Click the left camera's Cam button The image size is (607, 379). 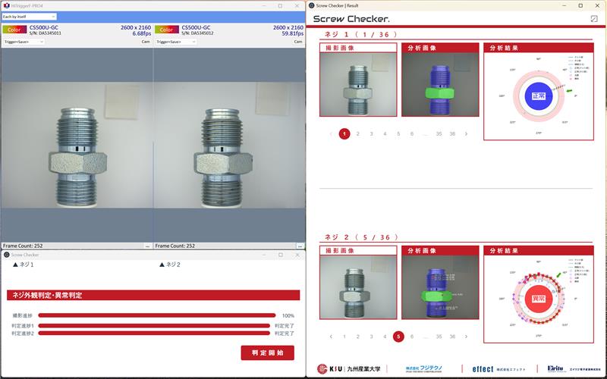[x=146, y=42]
